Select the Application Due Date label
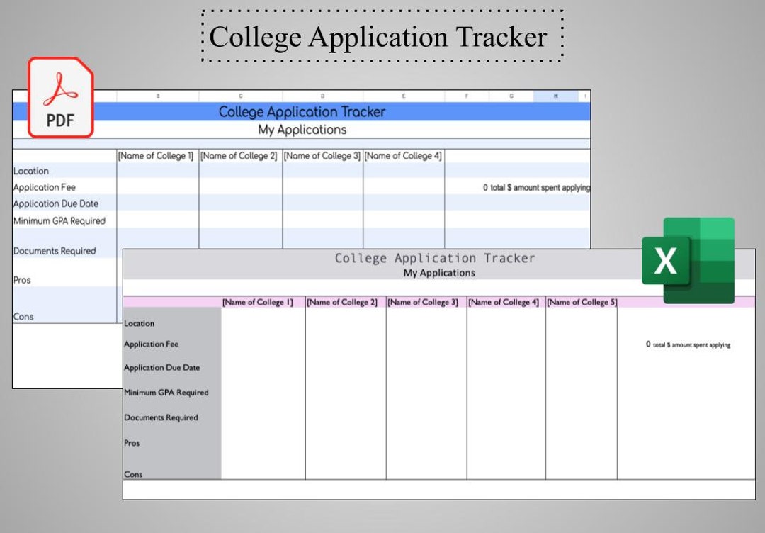765x533 pixels. pos(161,368)
